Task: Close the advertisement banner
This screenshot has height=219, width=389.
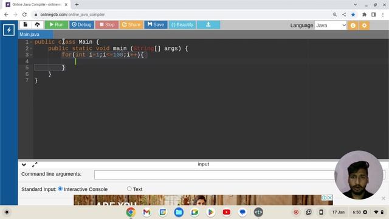Action: point(330,198)
